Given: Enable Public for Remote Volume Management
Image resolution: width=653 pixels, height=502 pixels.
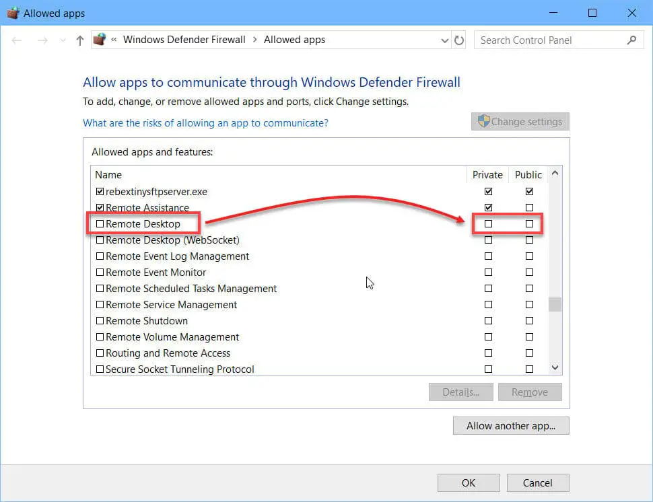Looking at the screenshot, I should [x=529, y=336].
